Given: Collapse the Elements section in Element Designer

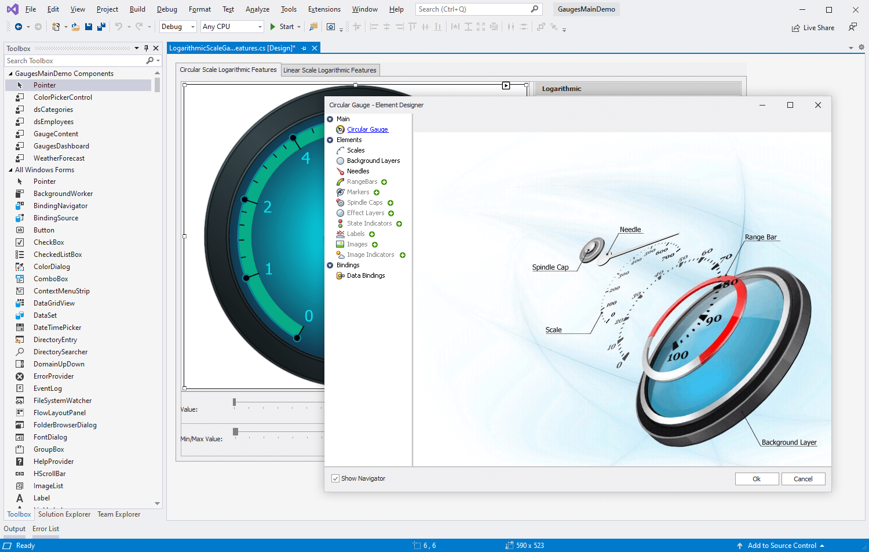Looking at the screenshot, I should (330, 140).
